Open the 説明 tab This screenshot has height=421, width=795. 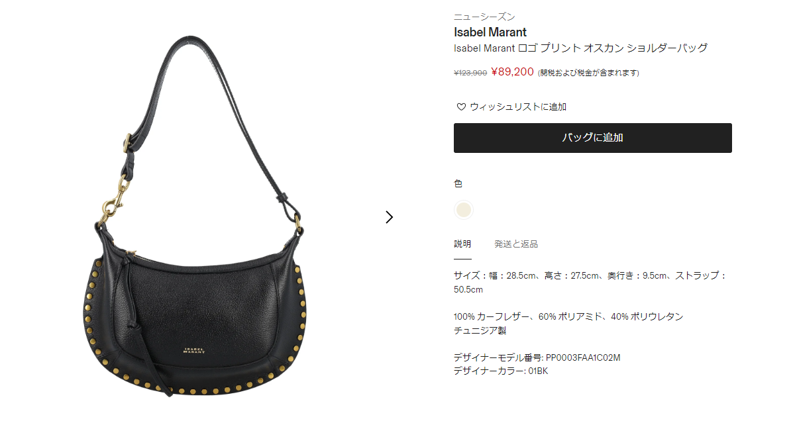(x=462, y=244)
